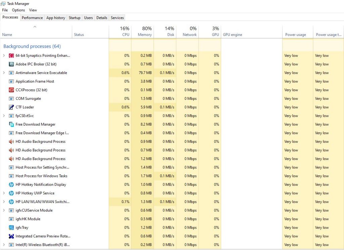Click the 0.1% CPU value

point(126,202)
